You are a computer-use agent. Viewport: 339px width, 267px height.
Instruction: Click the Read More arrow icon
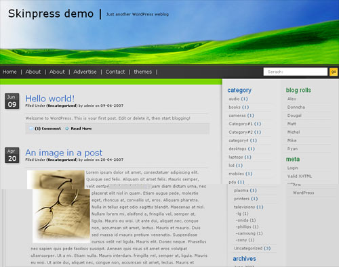(x=67, y=128)
